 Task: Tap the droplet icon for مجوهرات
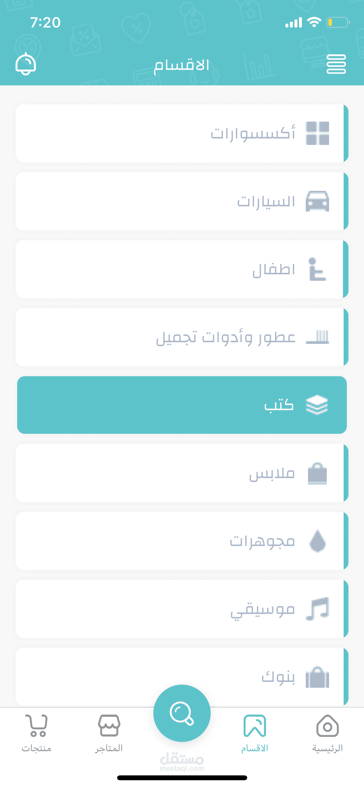click(x=317, y=541)
